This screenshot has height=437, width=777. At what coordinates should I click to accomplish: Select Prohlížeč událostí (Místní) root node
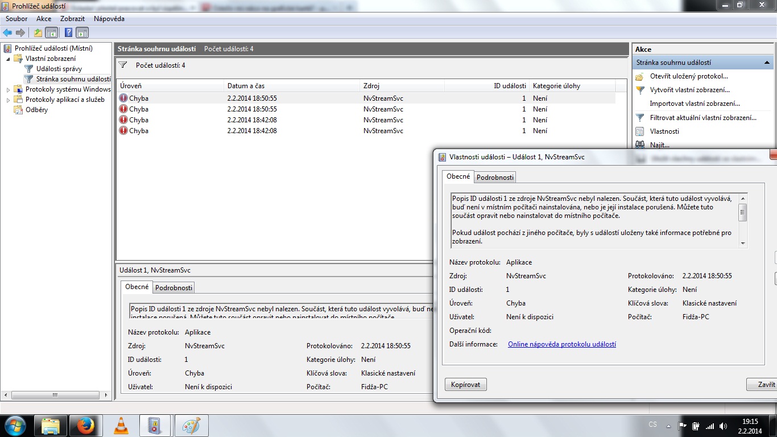[53, 48]
